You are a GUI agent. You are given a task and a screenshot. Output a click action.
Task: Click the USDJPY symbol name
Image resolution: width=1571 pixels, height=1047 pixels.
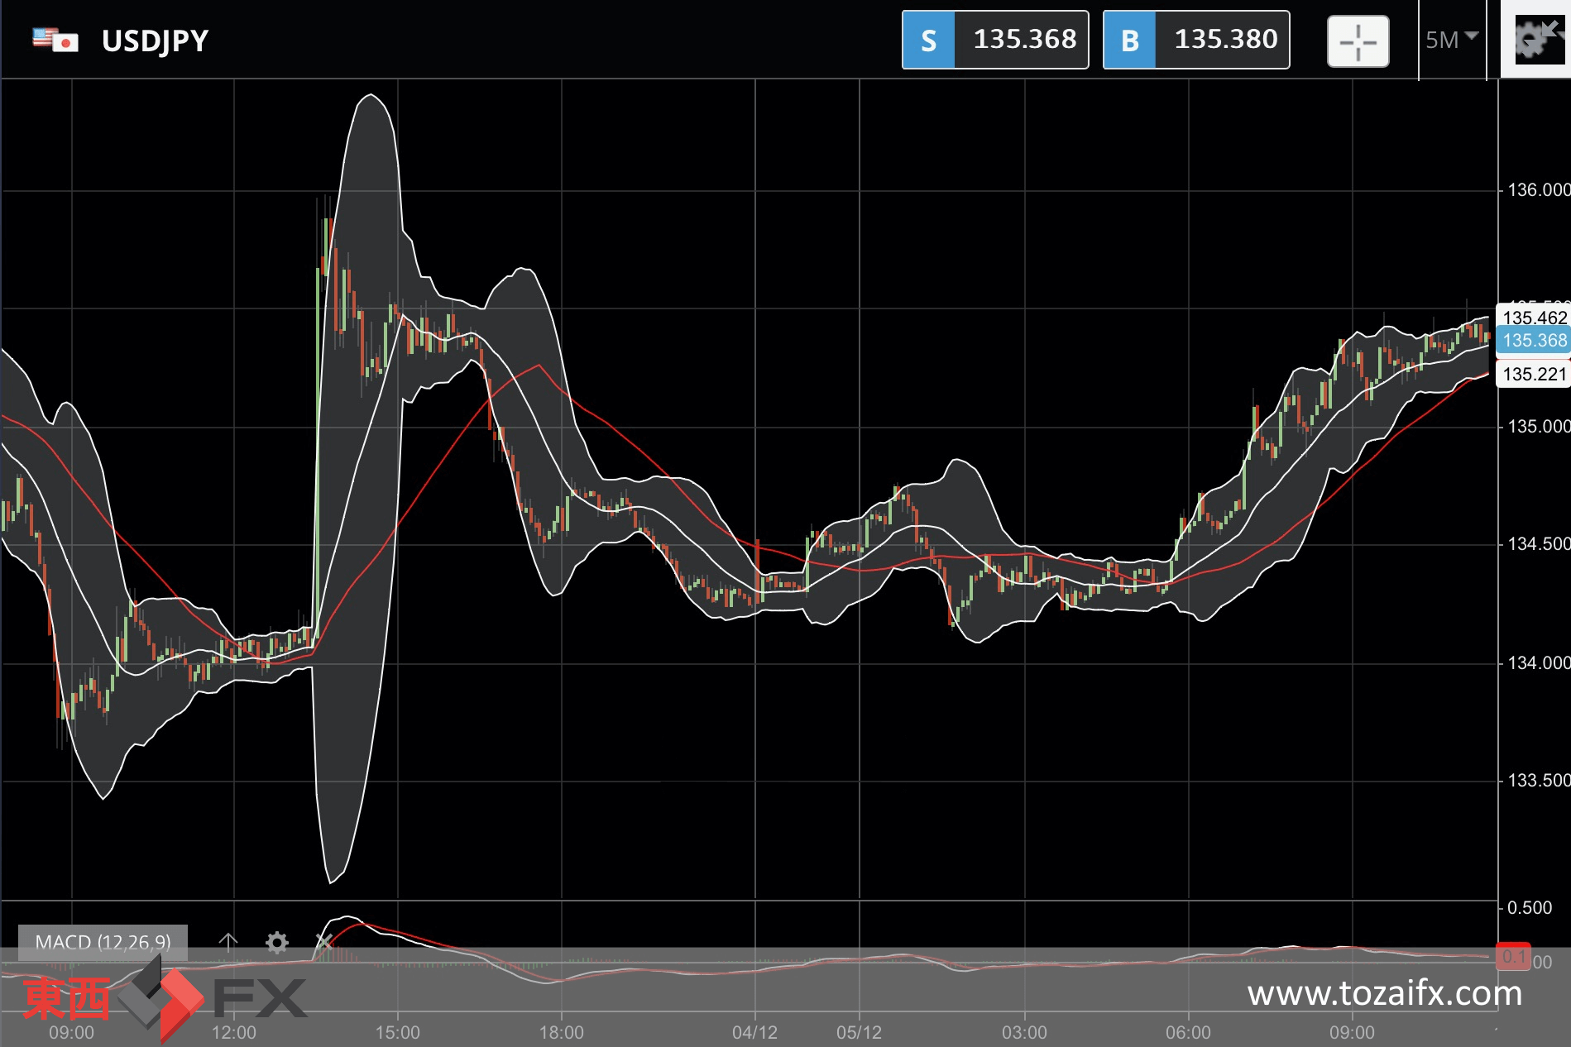155,41
